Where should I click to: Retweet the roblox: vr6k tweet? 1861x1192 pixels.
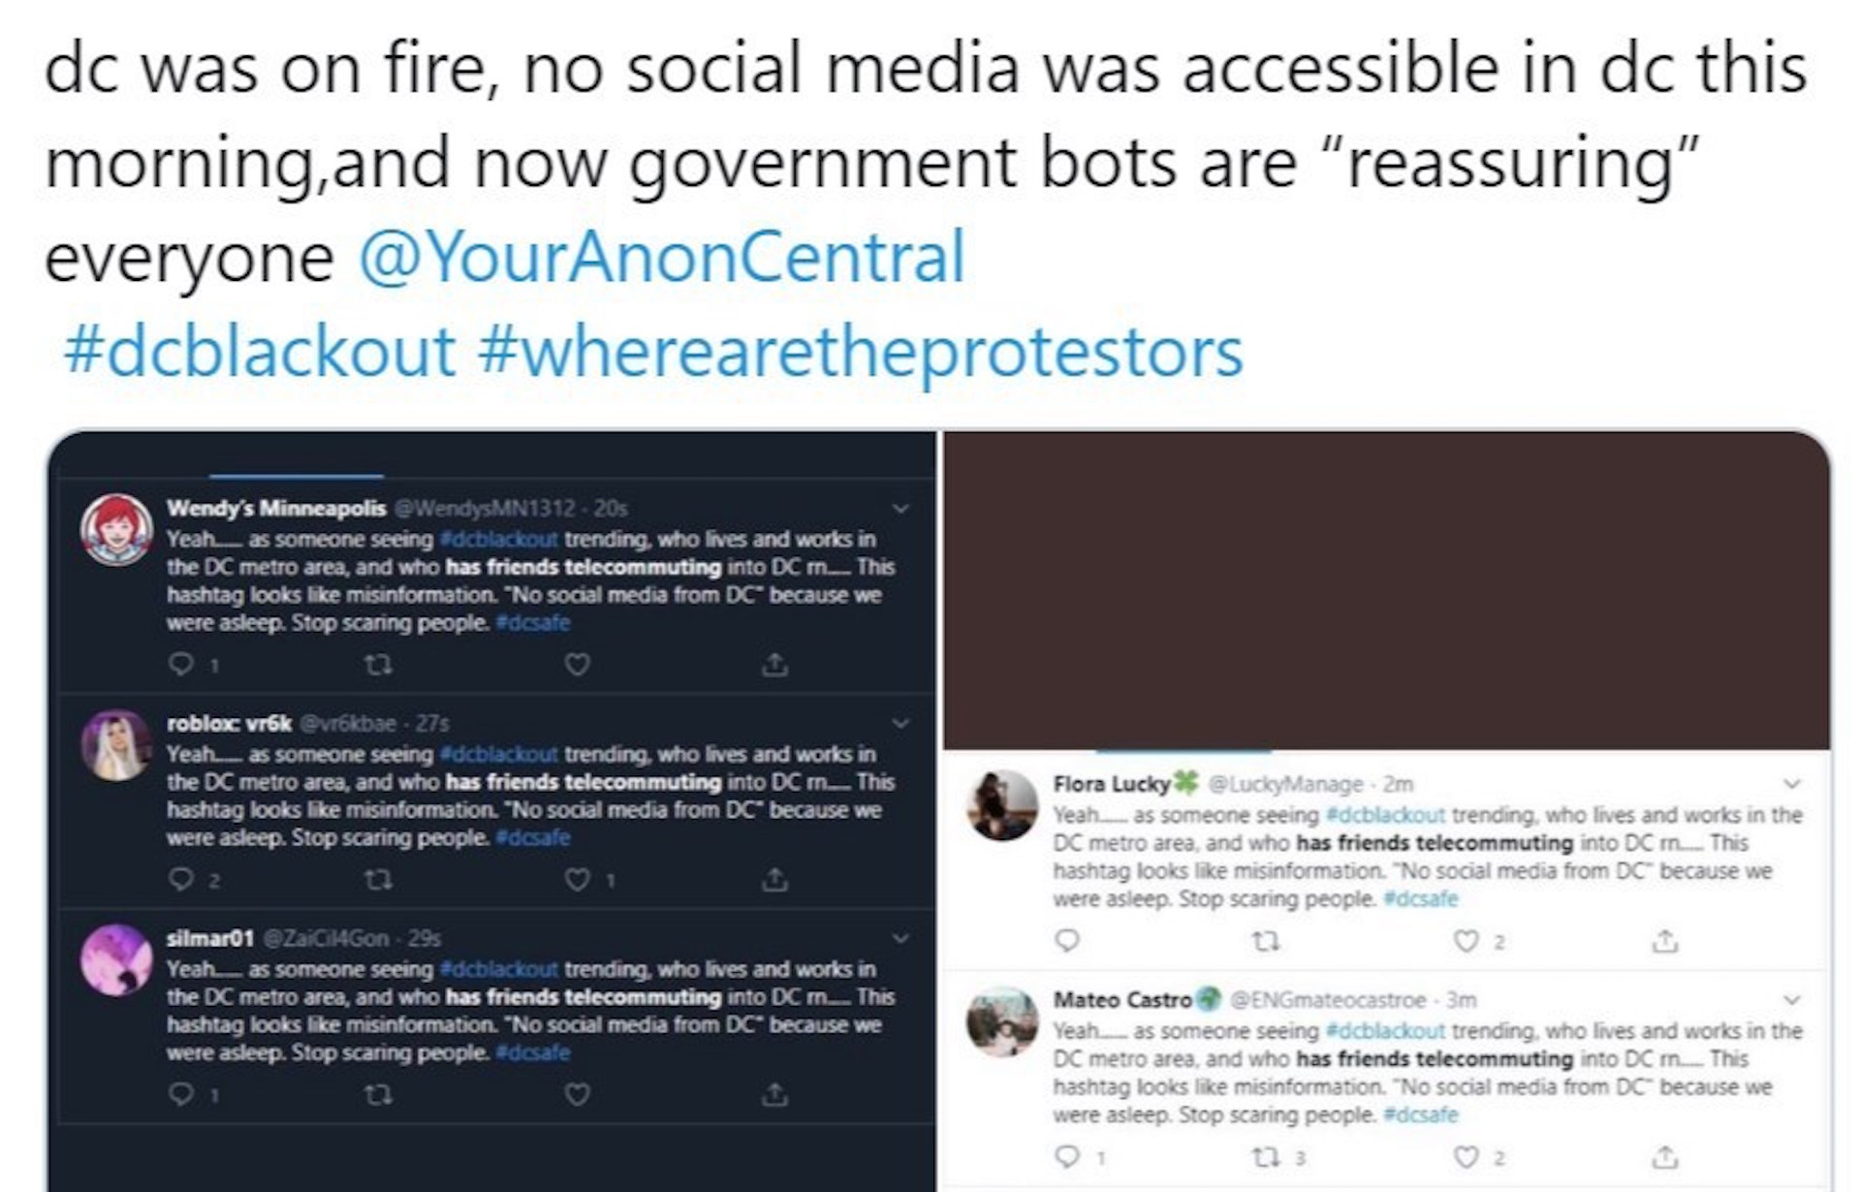tap(378, 880)
